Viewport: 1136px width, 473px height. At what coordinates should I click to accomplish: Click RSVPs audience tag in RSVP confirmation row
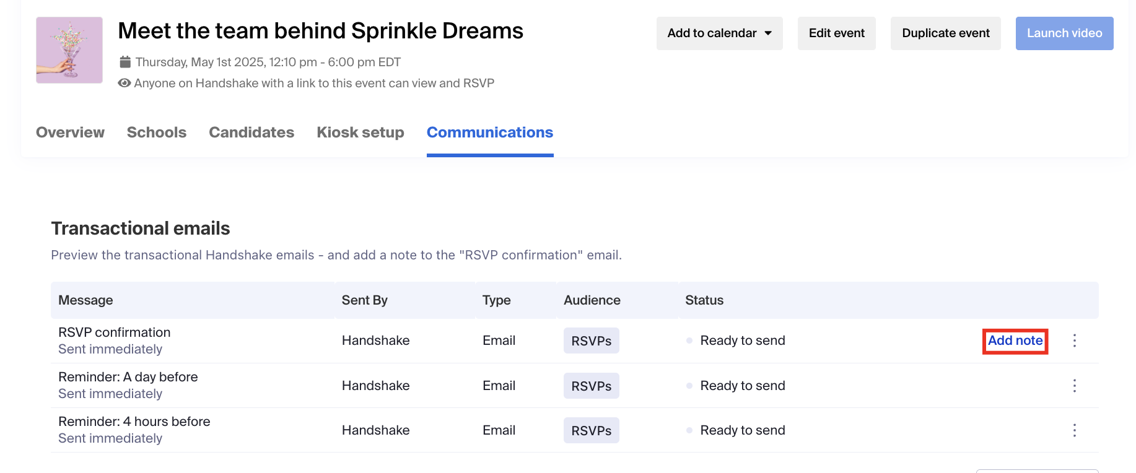pos(592,341)
